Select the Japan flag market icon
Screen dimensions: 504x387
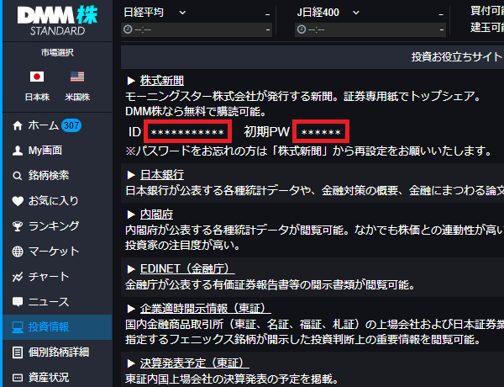click(x=37, y=77)
